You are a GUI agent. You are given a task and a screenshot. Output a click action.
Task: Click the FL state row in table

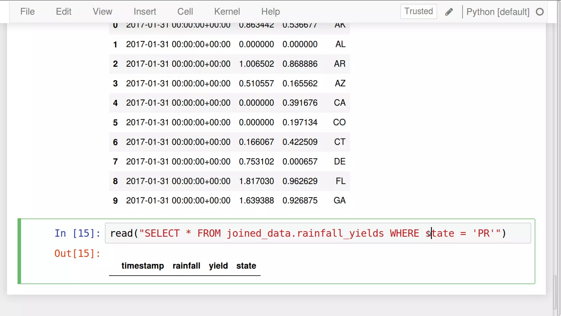340,181
